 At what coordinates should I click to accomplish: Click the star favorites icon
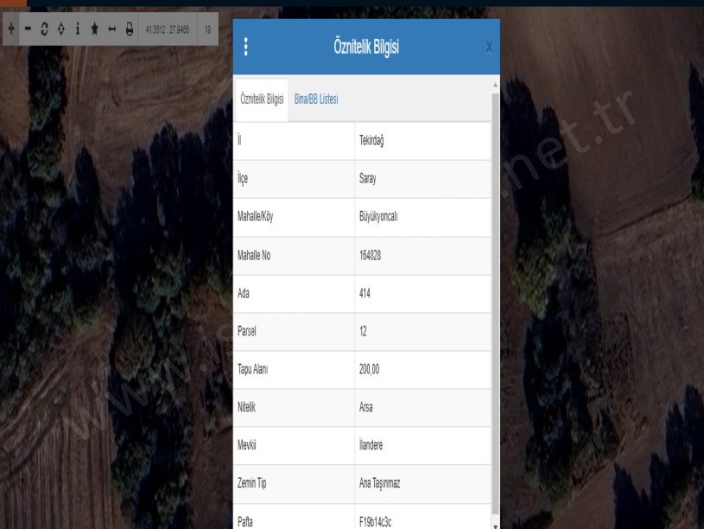[x=95, y=29]
